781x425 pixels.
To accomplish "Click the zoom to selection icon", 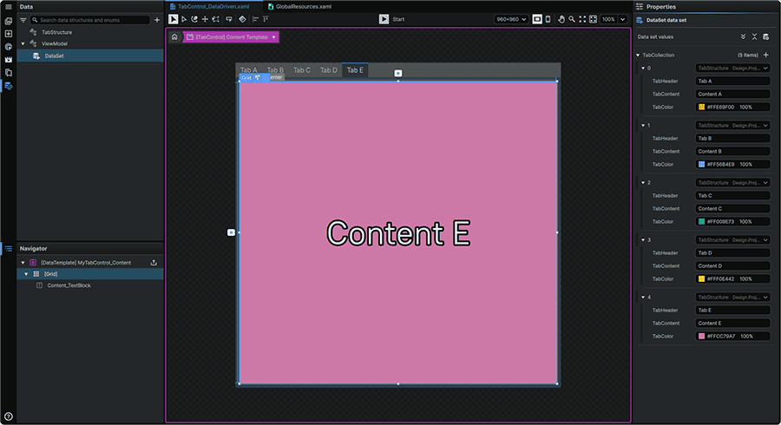I will (x=593, y=19).
